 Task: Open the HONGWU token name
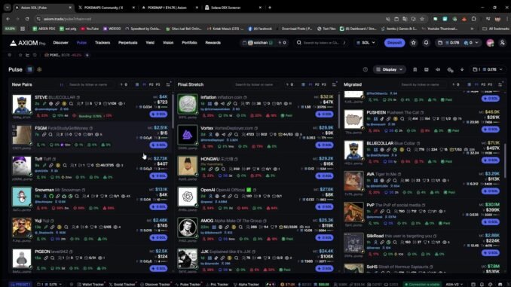click(x=210, y=159)
